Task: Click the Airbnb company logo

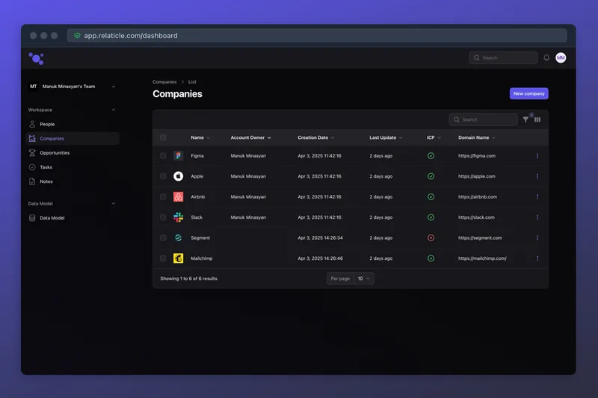Action: point(179,197)
